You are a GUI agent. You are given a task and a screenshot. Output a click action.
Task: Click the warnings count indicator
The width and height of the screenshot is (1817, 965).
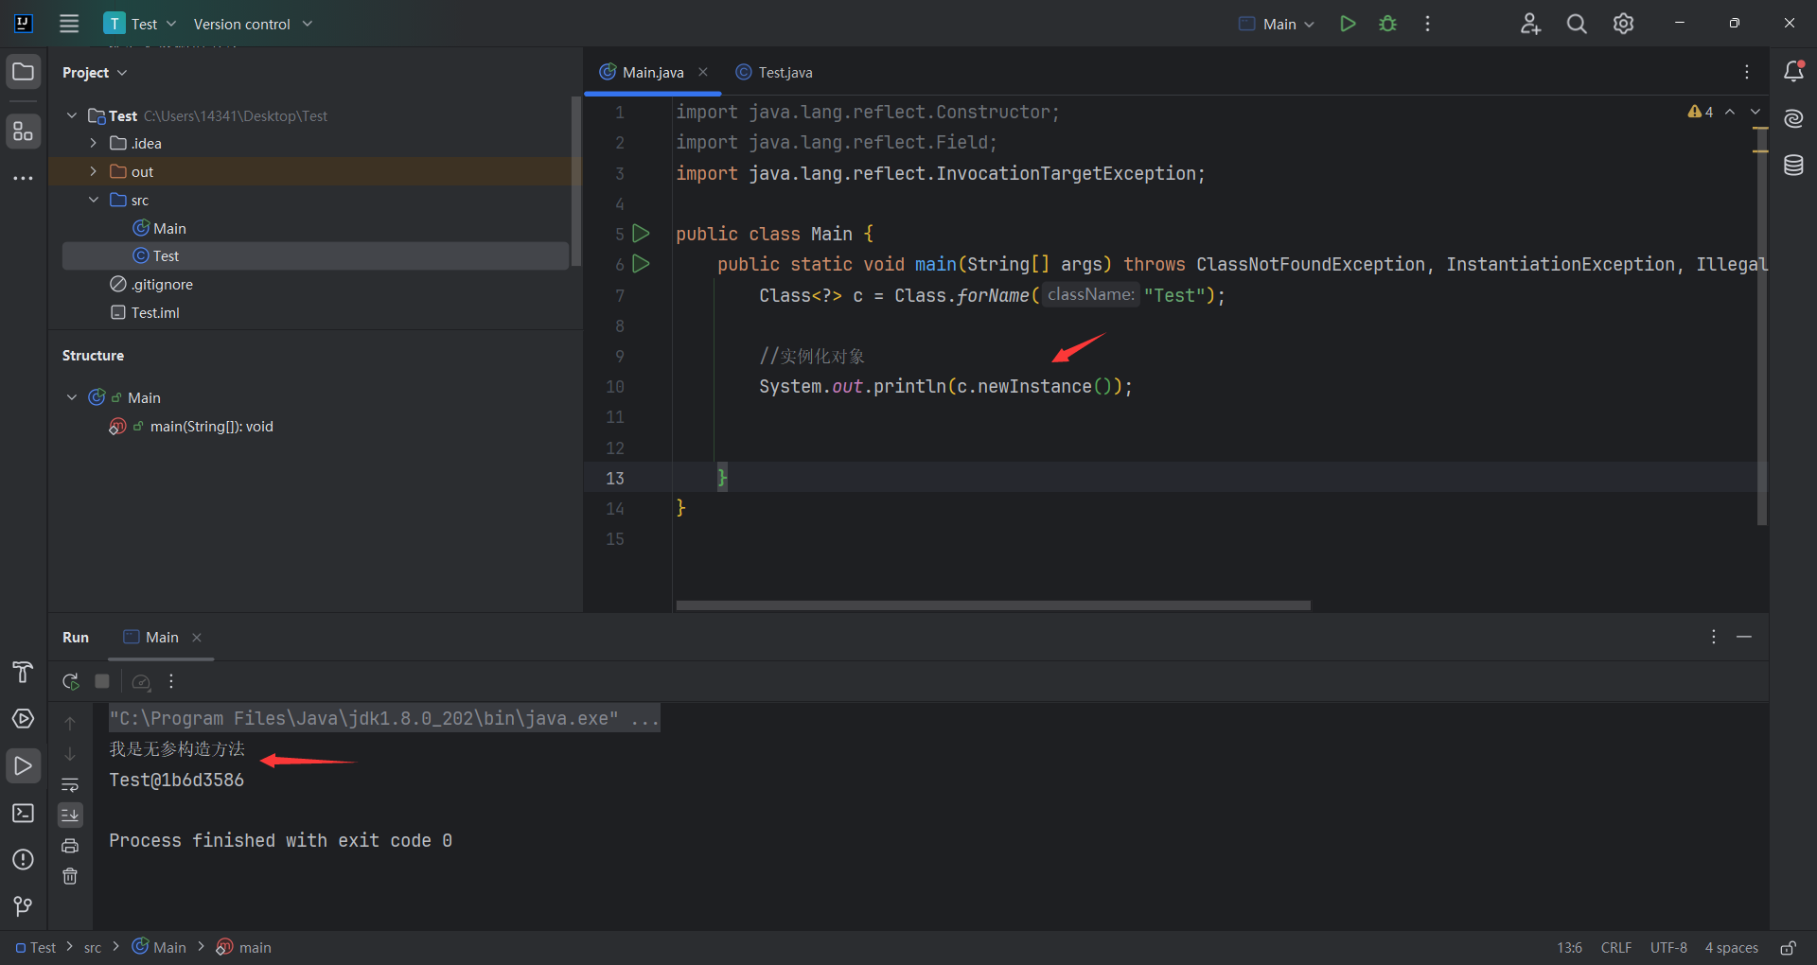click(1701, 112)
